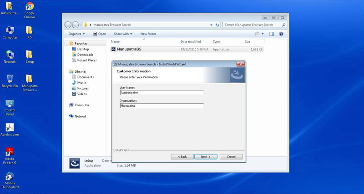Toggle the preview pane icon in Explorer
Image resolution: width=364 pixels, height=194 pixels.
tap(272, 34)
